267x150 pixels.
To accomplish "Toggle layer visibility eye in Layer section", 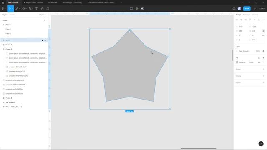I will 263,51.
